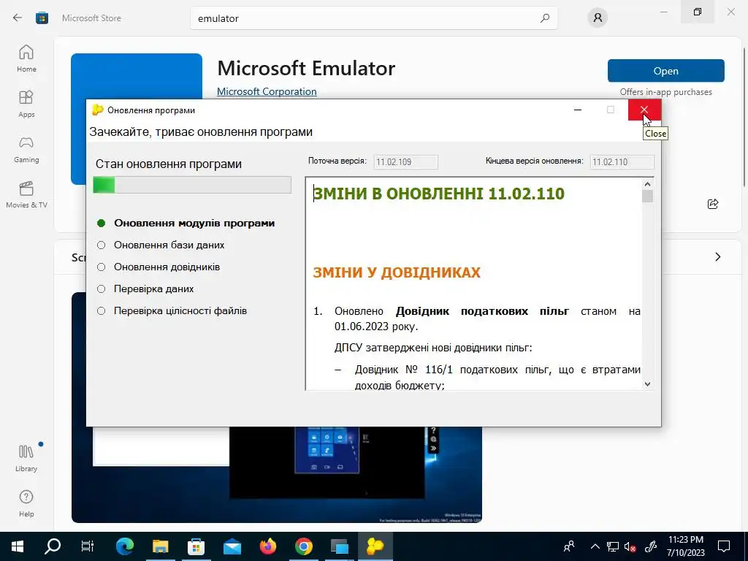Click the green update progress bar
This screenshot has width=748, height=561.
click(x=192, y=185)
